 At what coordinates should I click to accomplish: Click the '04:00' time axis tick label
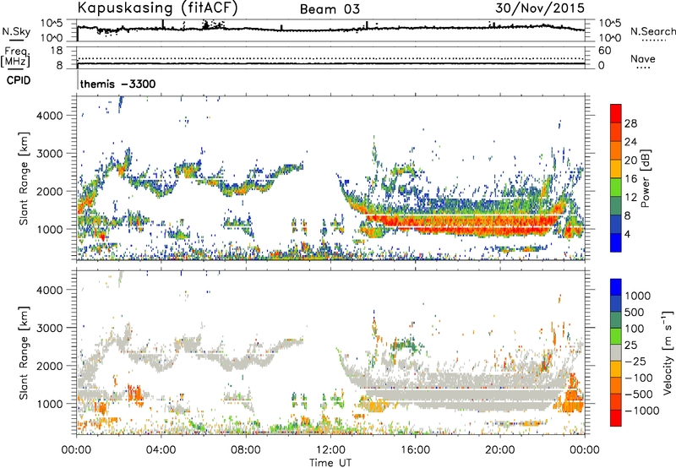(x=161, y=450)
